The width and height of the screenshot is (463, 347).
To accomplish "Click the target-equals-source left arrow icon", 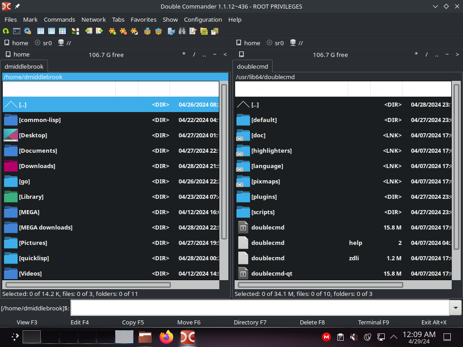I will pyautogui.click(x=89, y=31).
